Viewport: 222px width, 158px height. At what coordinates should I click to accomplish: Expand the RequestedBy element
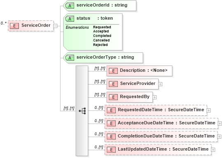(154, 97)
